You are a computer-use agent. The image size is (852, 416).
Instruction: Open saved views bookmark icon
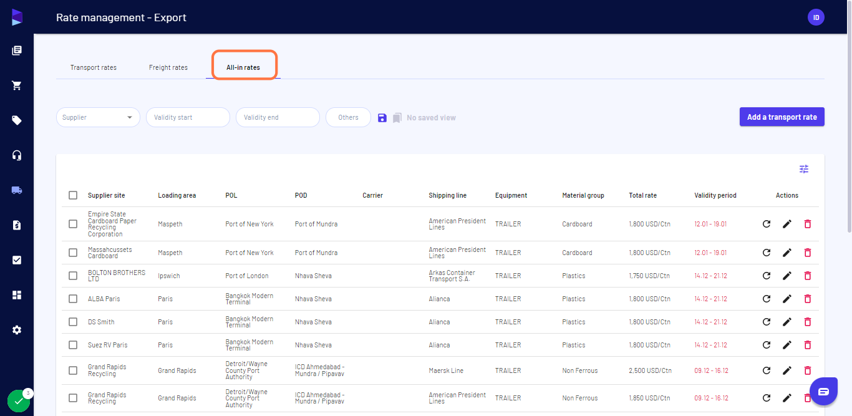coord(397,117)
